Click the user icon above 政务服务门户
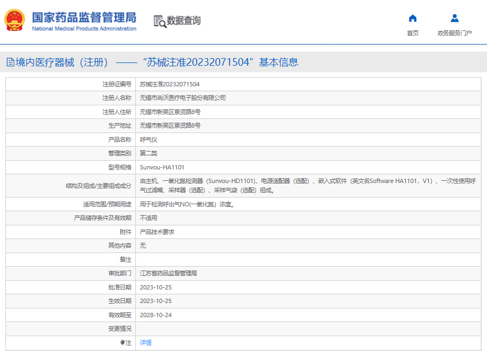This screenshot has height=353, width=487. [454, 18]
